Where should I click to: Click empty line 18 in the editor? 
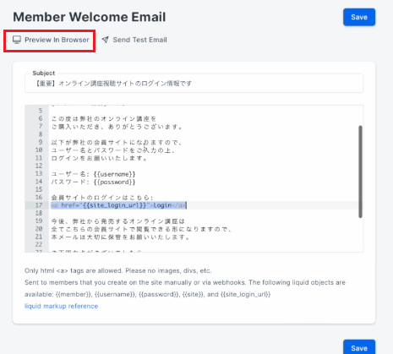(x=205, y=213)
